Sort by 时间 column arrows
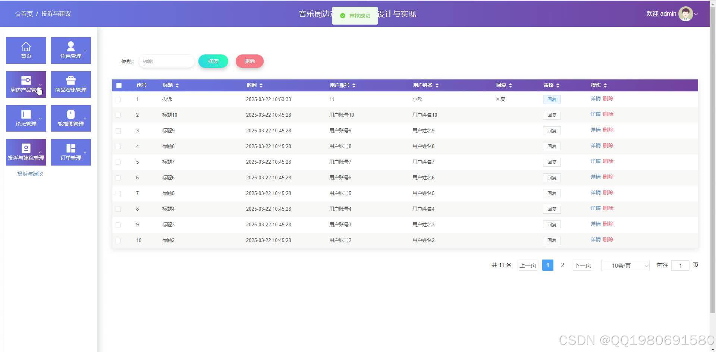Image resolution: width=716 pixels, height=352 pixels. click(261, 85)
